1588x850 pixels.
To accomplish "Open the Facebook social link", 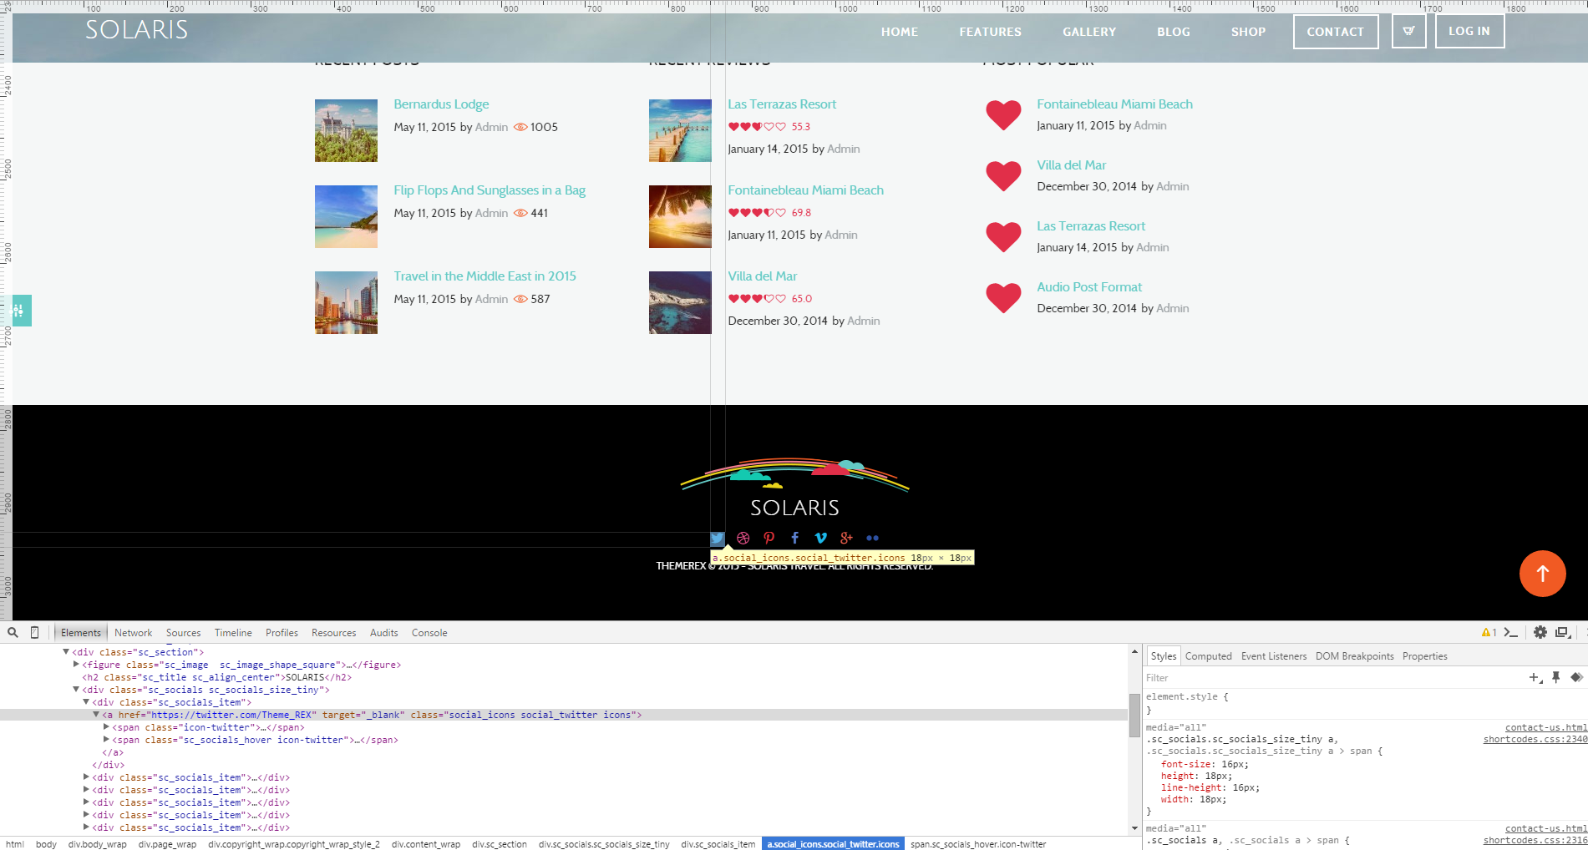I will pos(794,539).
